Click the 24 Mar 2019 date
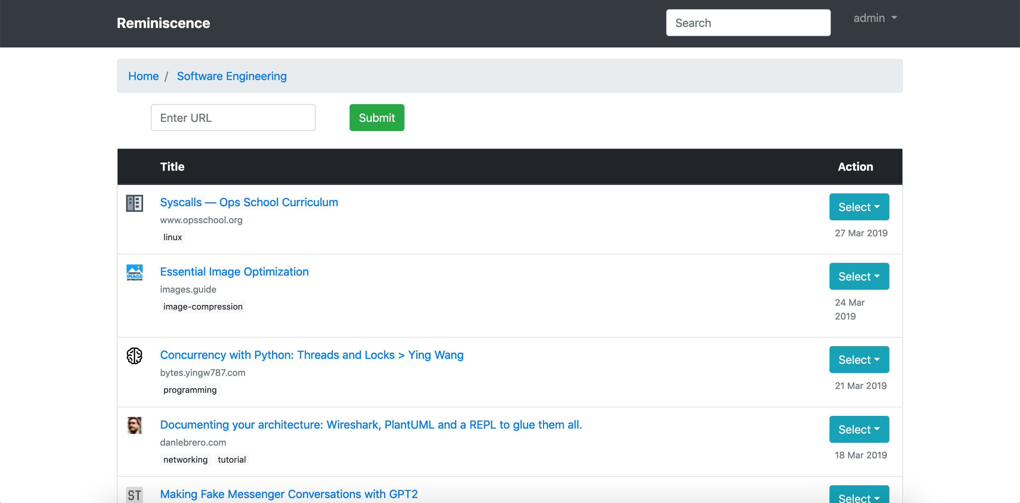The image size is (1020, 503). (850, 309)
